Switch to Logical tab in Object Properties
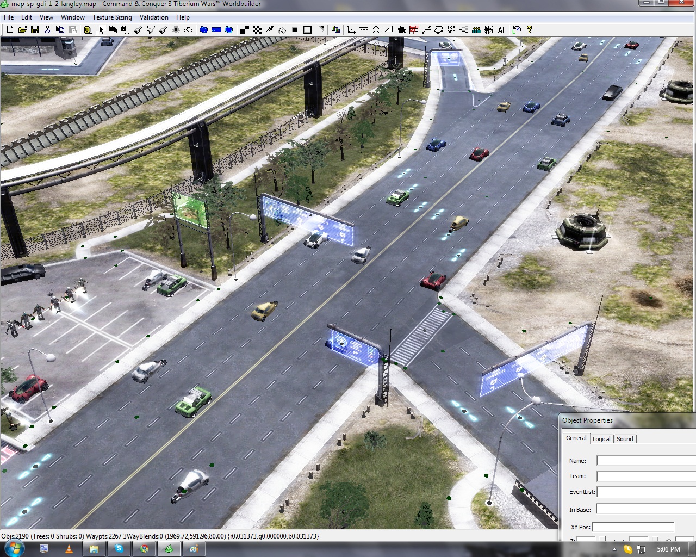The height and width of the screenshot is (557, 696). (601, 439)
